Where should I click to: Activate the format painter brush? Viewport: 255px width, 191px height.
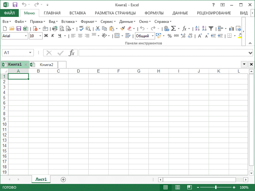click(x=122, y=29)
